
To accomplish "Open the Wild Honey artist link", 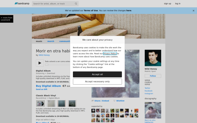I will point(44,55).
